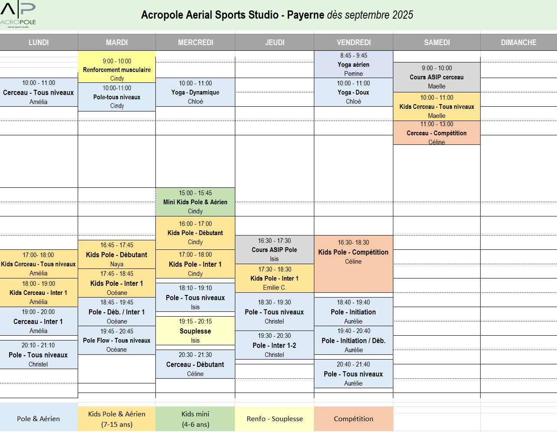This screenshot has height=432, width=557.
Task: Select the Yoga aérien class with Perrine
Action: 353,64
